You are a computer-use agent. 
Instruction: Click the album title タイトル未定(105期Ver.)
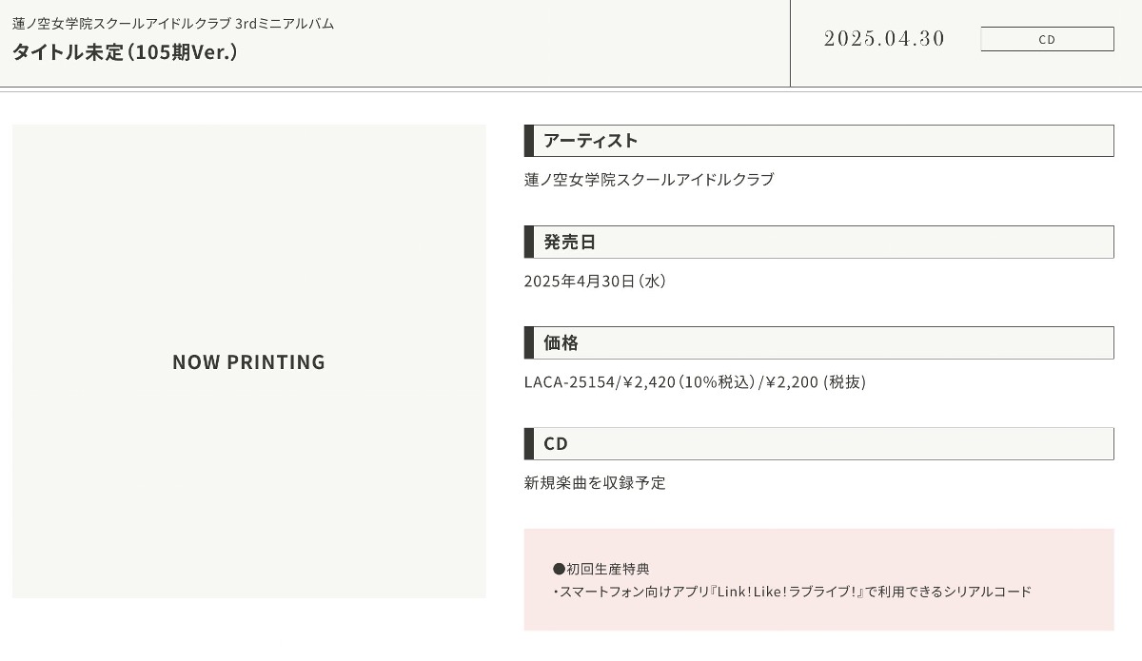click(x=125, y=52)
